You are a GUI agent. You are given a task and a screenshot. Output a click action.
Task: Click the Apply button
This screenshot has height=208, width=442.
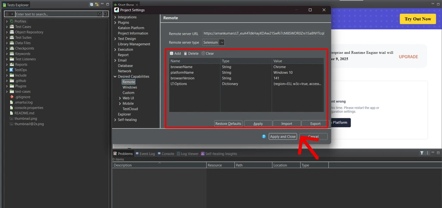(258, 123)
